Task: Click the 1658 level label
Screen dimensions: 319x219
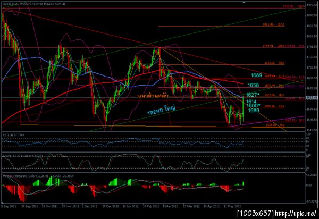Action: pos(253,85)
